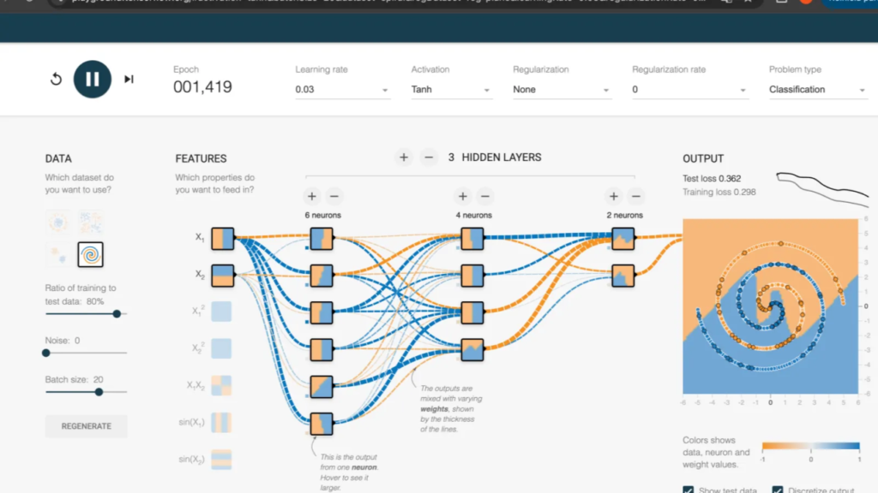Toggle the sin(X1) input feature
878x493 pixels.
tap(221, 422)
